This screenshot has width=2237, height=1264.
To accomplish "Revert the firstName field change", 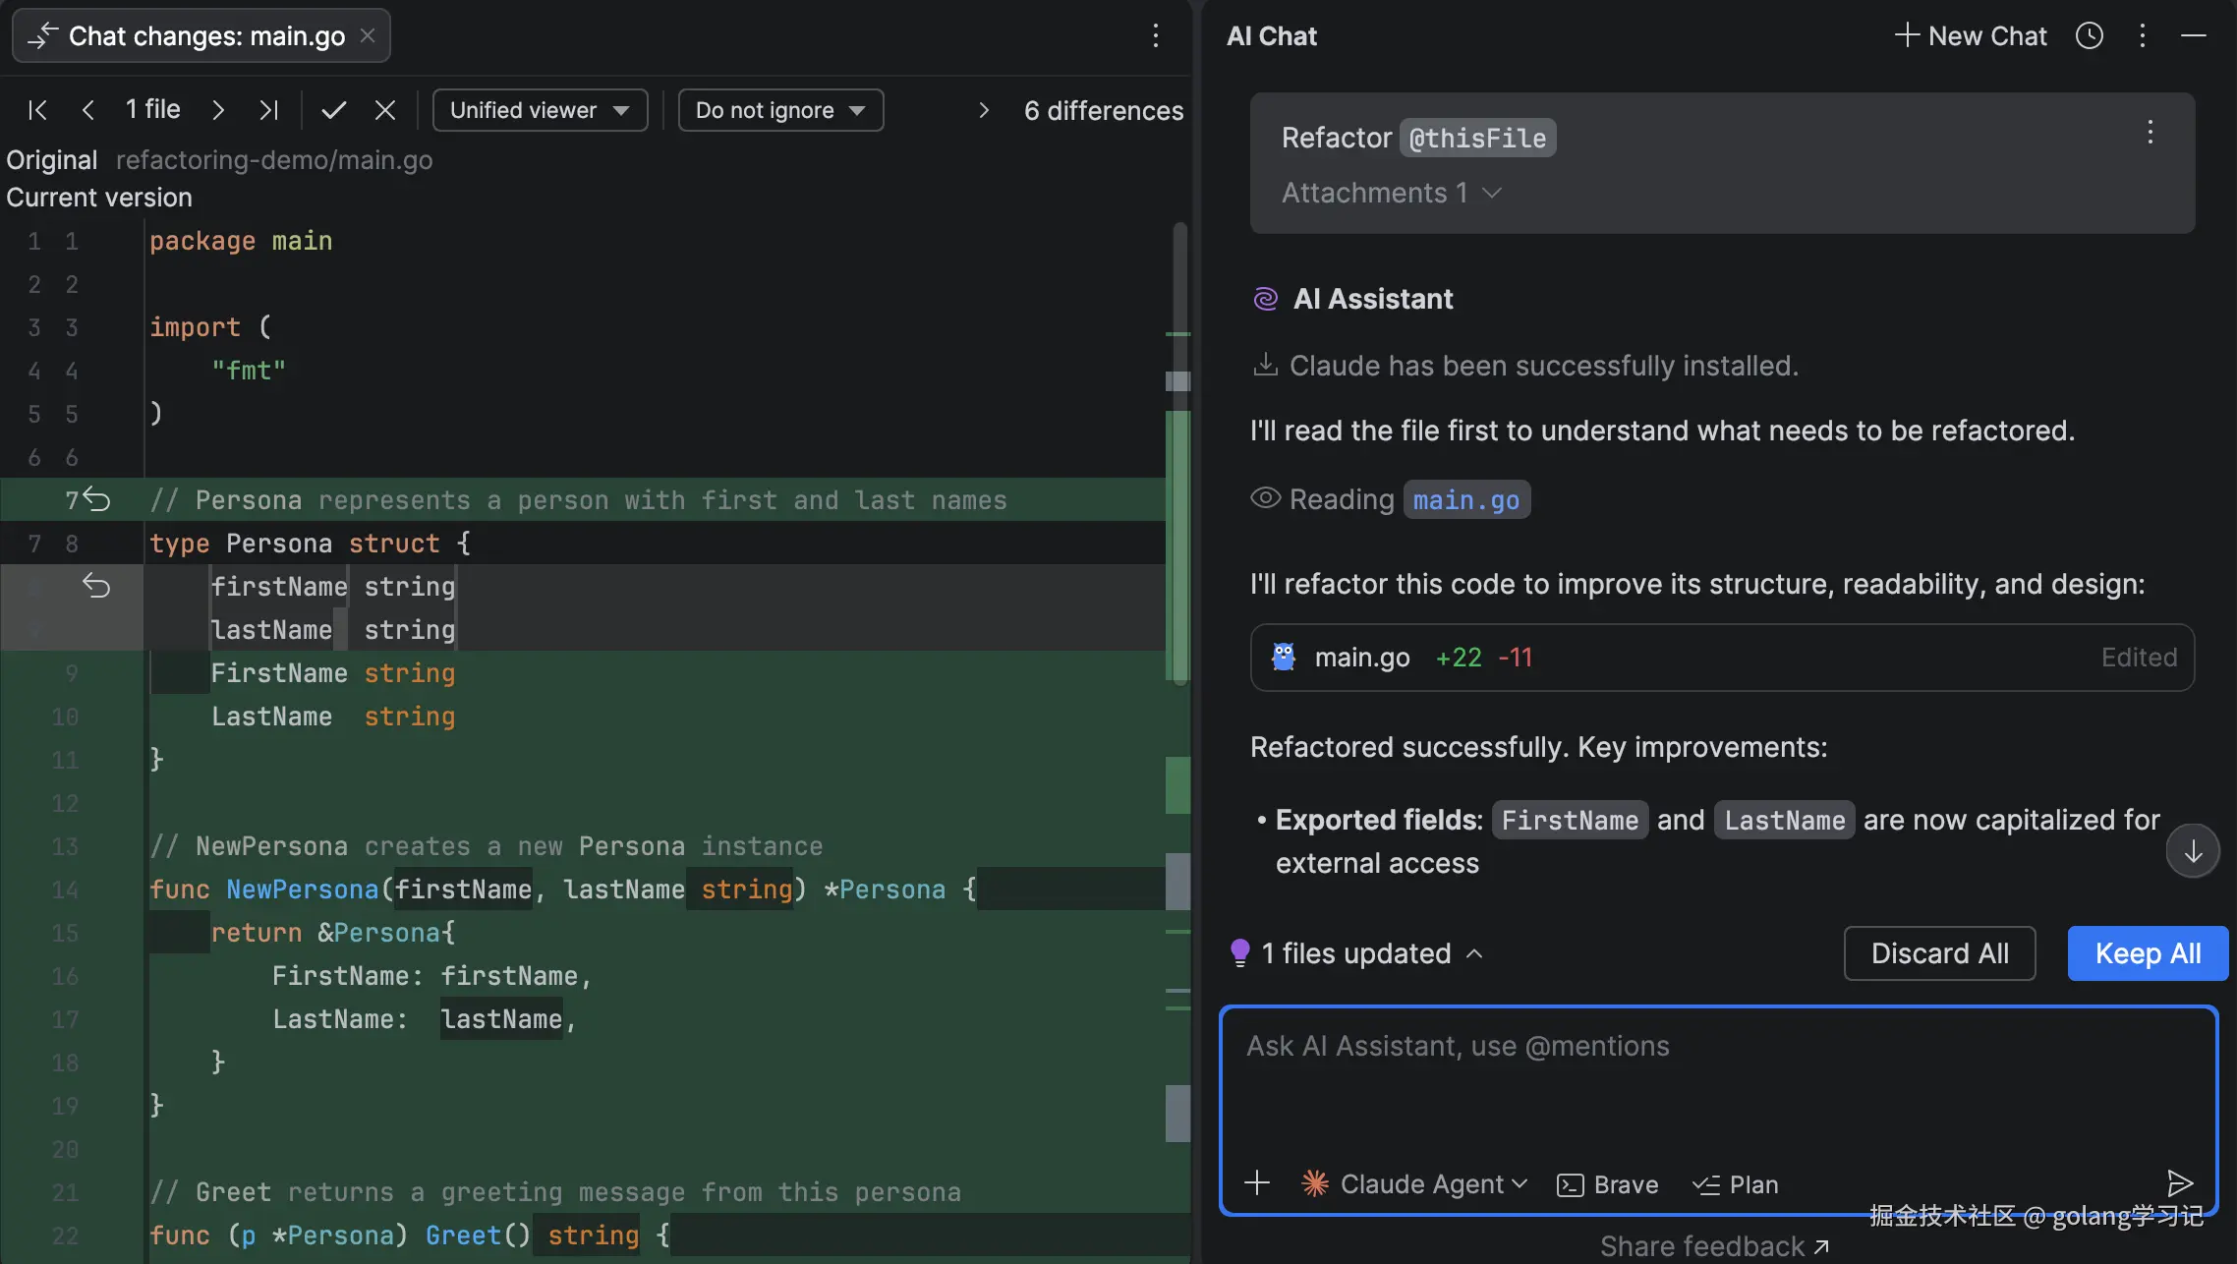I will pyautogui.click(x=96, y=587).
